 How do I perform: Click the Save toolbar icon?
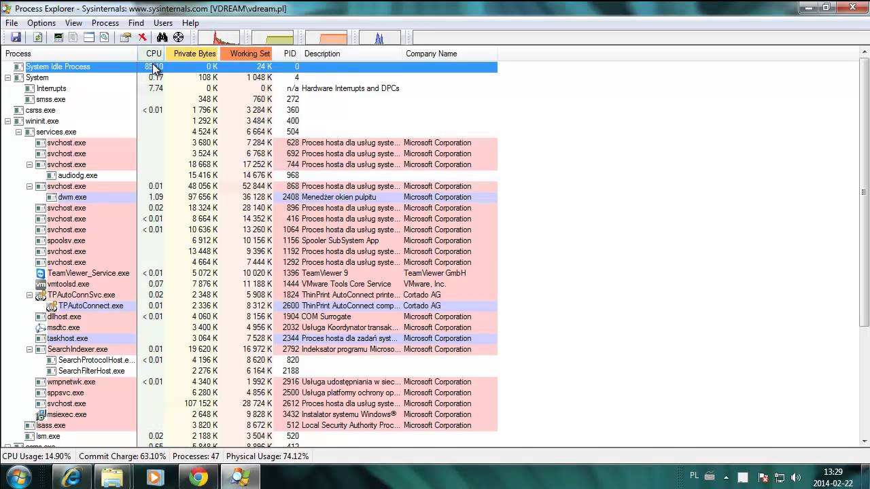pos(16,37)
